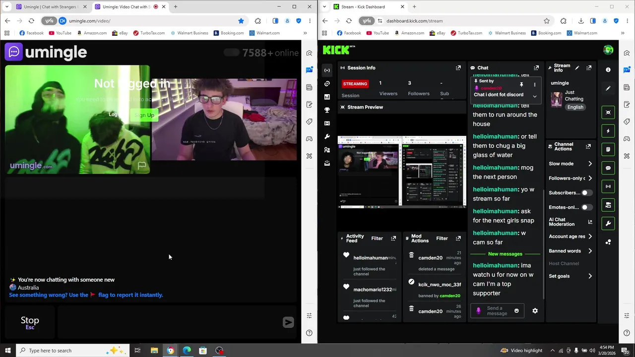Click the Kick Send a message field
Image resolution: width=635 pixels, height=357 pixels.
(497, 311)
